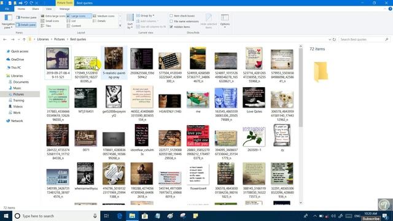
Task: Focus the Search Best quotes field
Action: (364, 39)
